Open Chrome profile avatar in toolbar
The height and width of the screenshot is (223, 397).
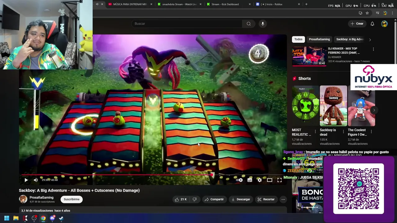[x=385, y=13]
